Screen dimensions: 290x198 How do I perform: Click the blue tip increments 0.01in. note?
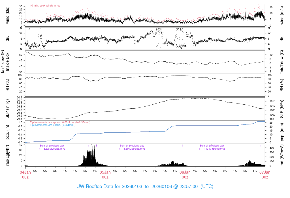(x=53, y=125)
